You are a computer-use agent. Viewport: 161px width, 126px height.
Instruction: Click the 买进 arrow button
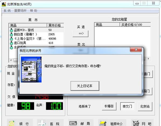click(80, 34)
